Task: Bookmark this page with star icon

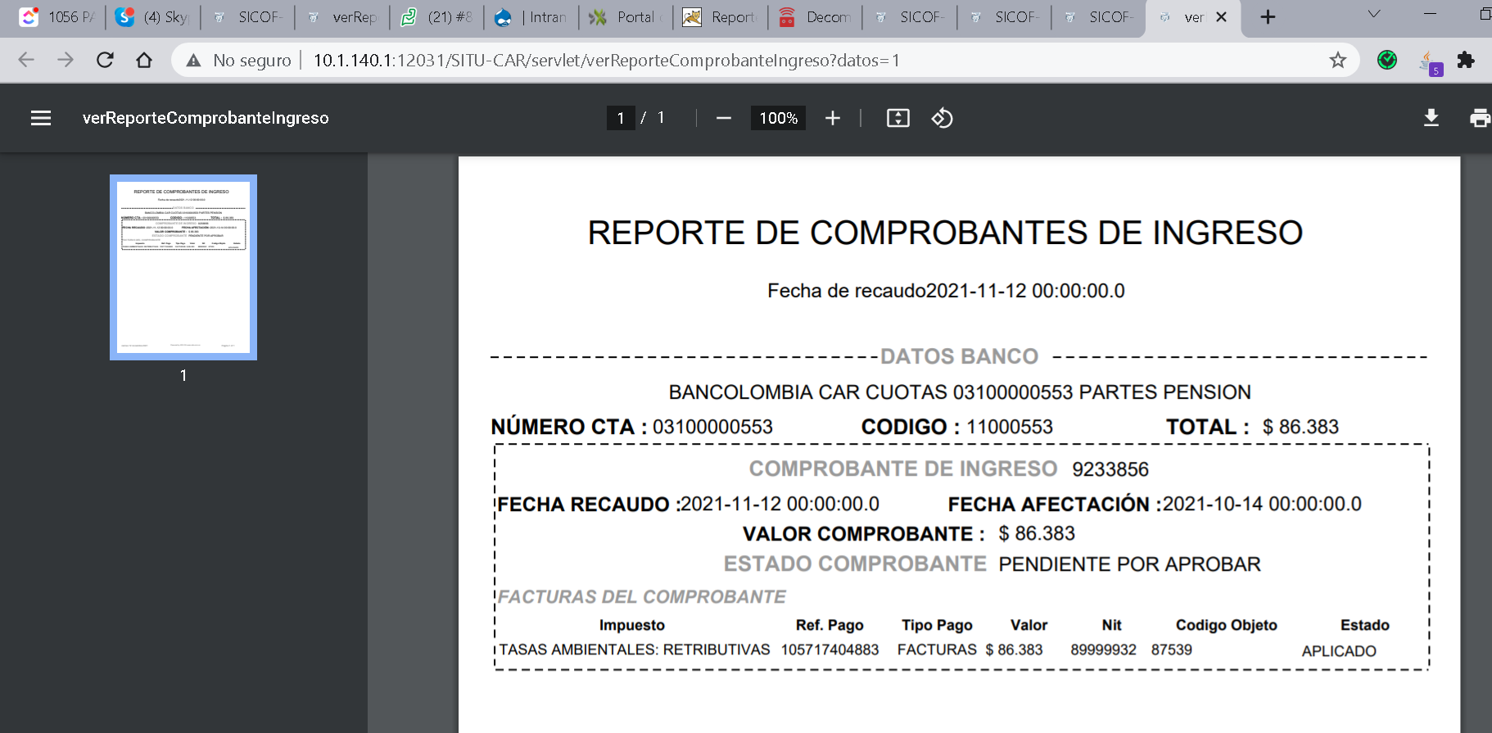Action: pyautogui.click(x=1337, y=60)
